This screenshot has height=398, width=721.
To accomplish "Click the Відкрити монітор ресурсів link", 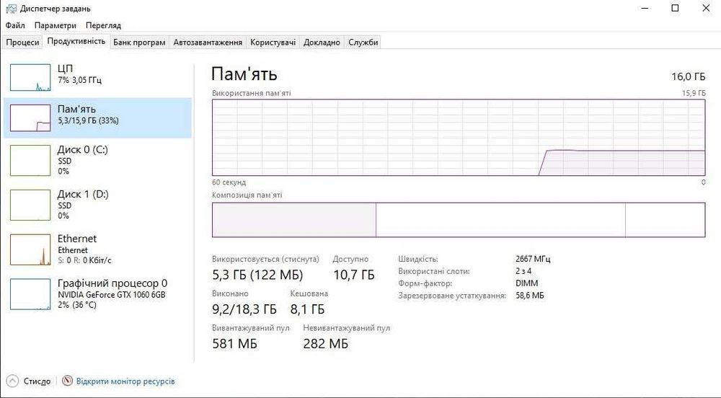I will point(125,381).
